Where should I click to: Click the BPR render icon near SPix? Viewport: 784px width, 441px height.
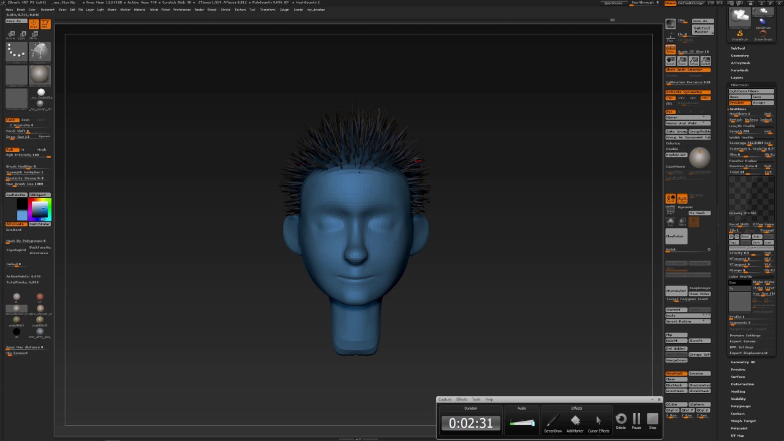click(671, 23)
